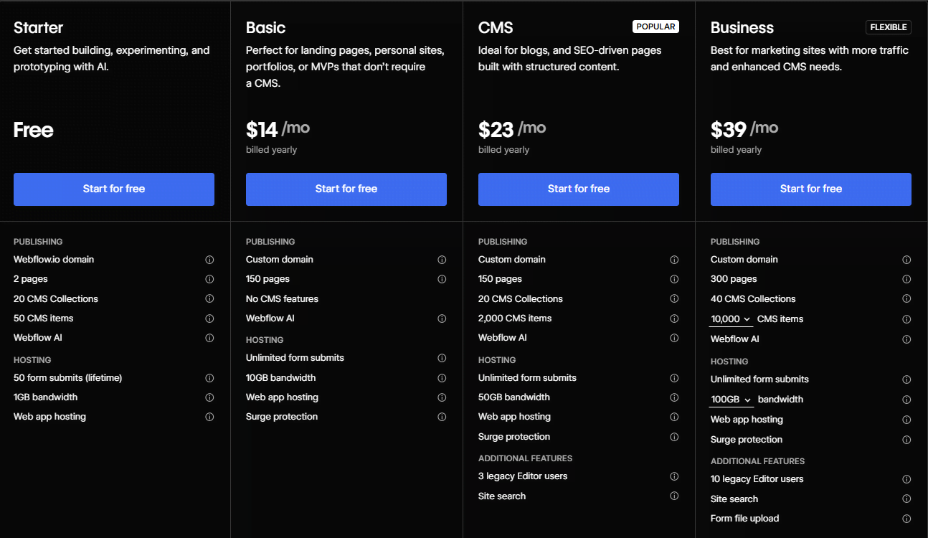Open info for 50 form submits (lifetime)
The height and width of the screenshot is (538, 928).
pos(209,377)
